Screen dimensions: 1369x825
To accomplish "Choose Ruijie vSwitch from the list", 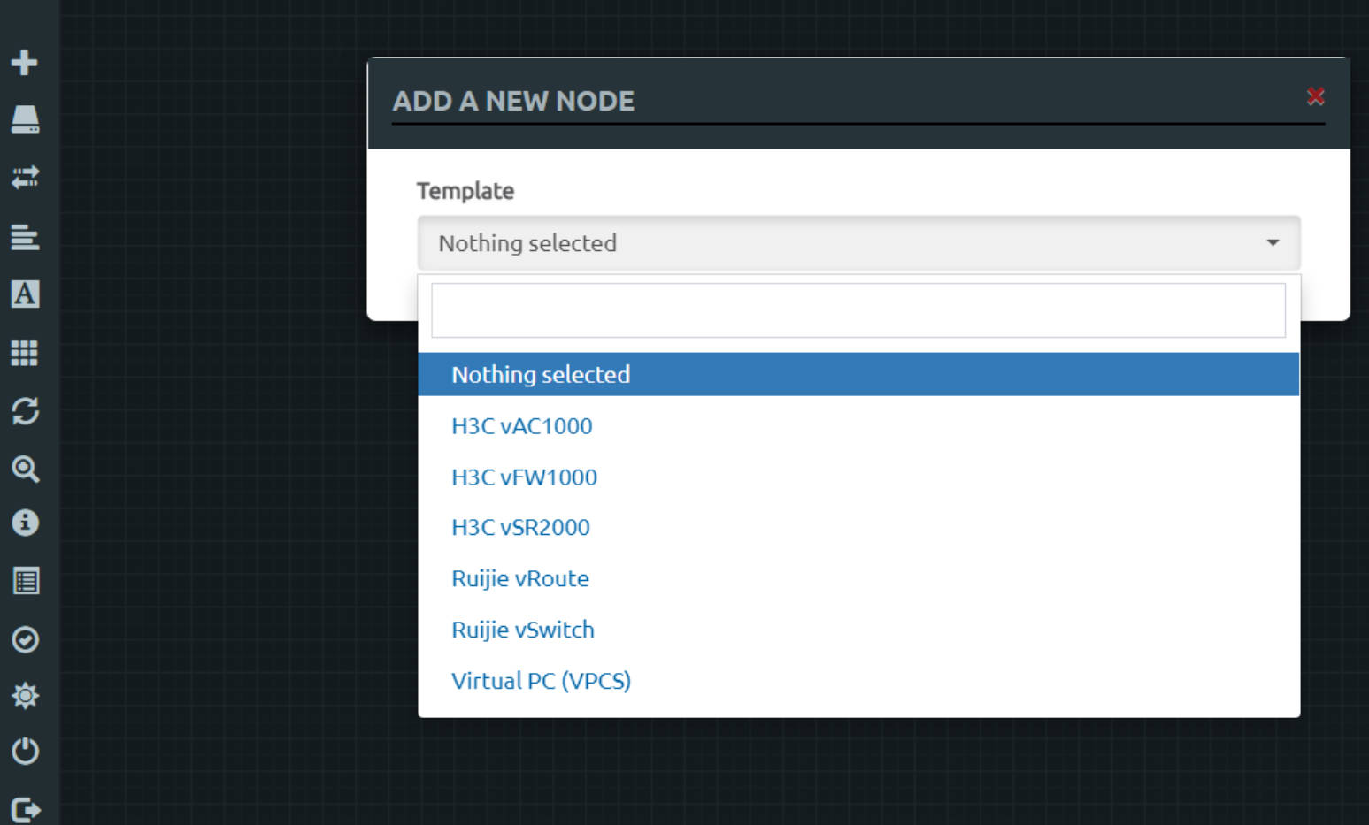I will click(x=522, y=630).
